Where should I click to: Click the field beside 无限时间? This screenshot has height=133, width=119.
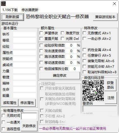tap(29, 116)
